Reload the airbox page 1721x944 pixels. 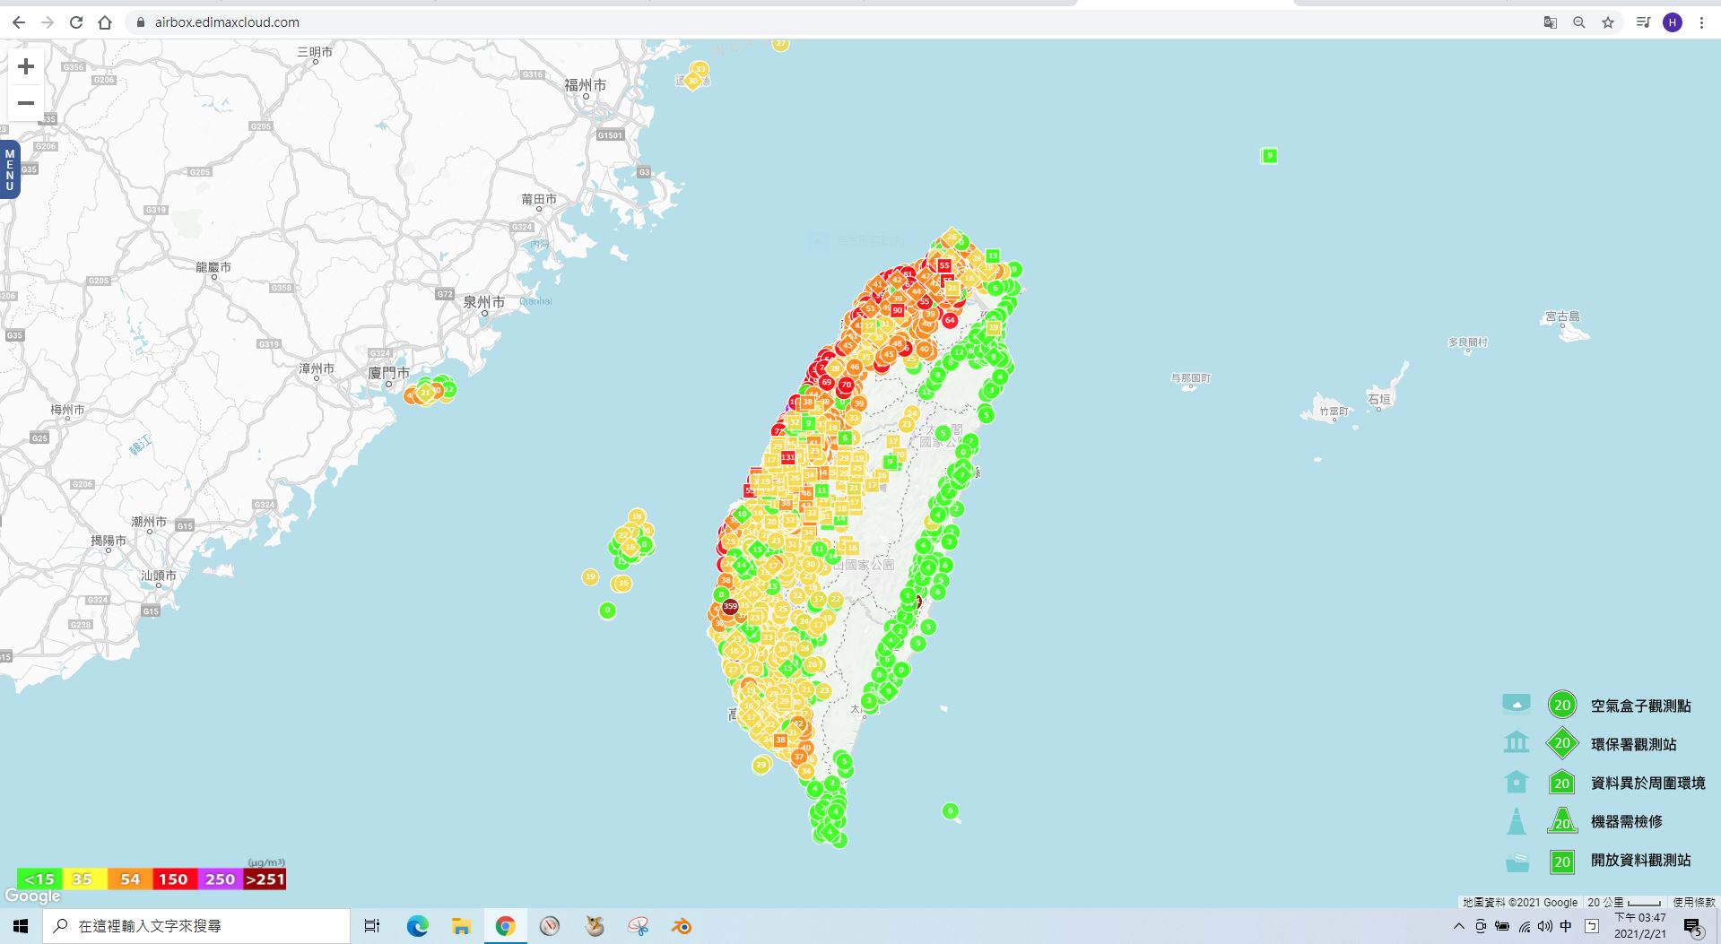point(76,22)
